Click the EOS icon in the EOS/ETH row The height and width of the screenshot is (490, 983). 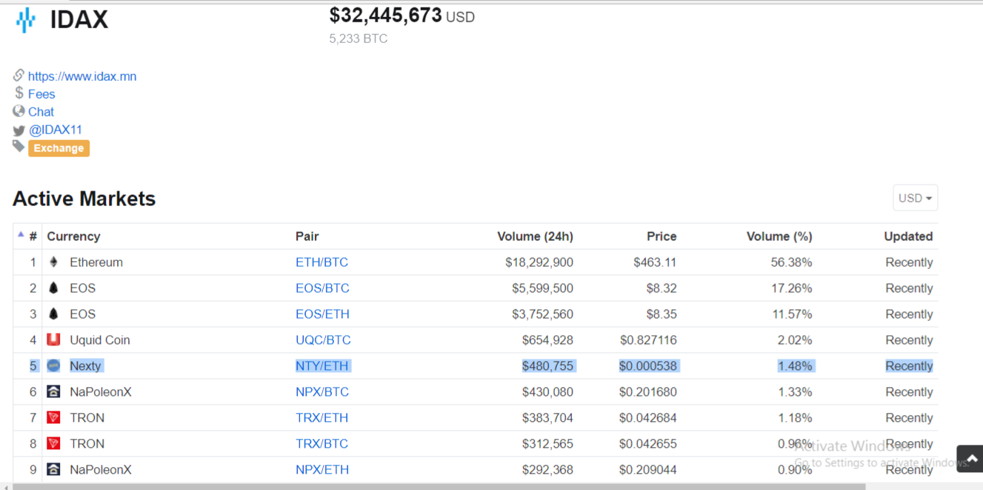(x=53, y=314)
